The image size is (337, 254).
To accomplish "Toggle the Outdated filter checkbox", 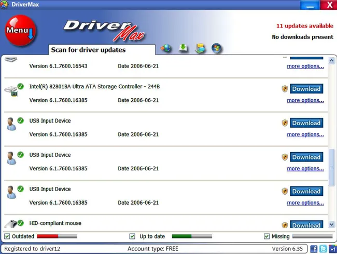I will coord(7,236).
